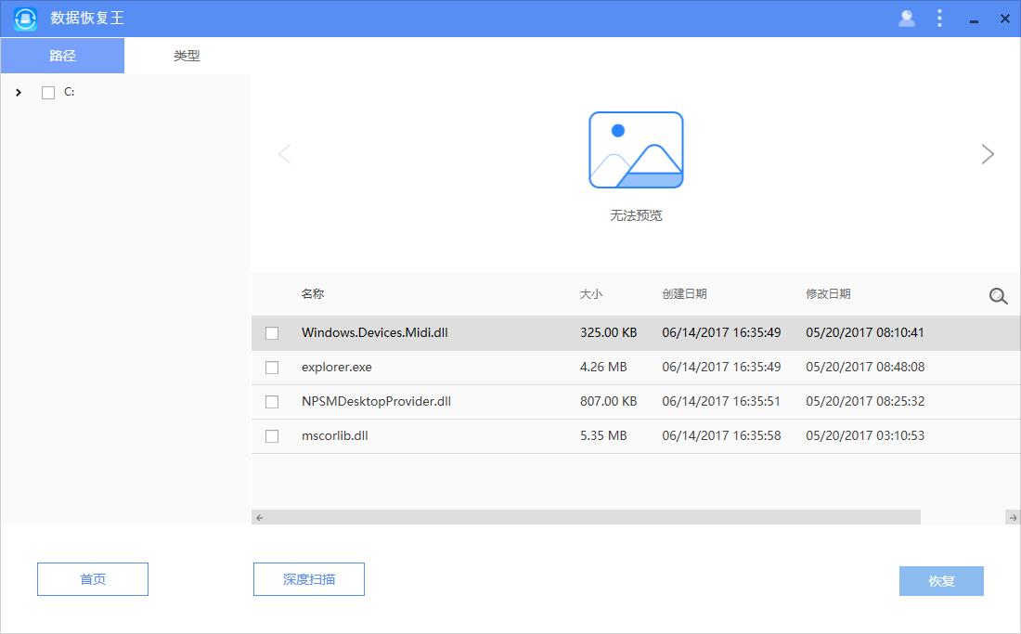Click modified date 05/20/2017 08:48:08
The height and width of the screenshot is (634, 1021).
point(865,367)
